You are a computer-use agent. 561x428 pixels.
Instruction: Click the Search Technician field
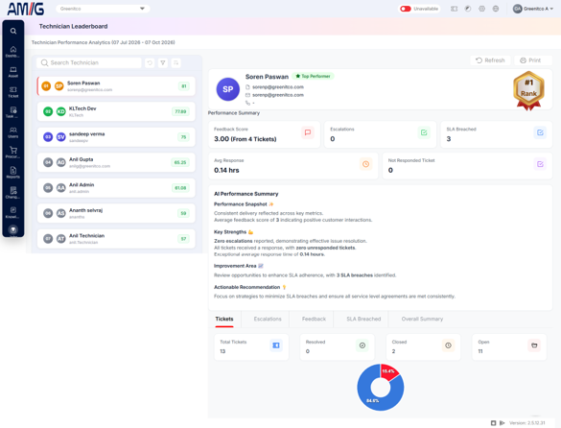coord(89,62)
